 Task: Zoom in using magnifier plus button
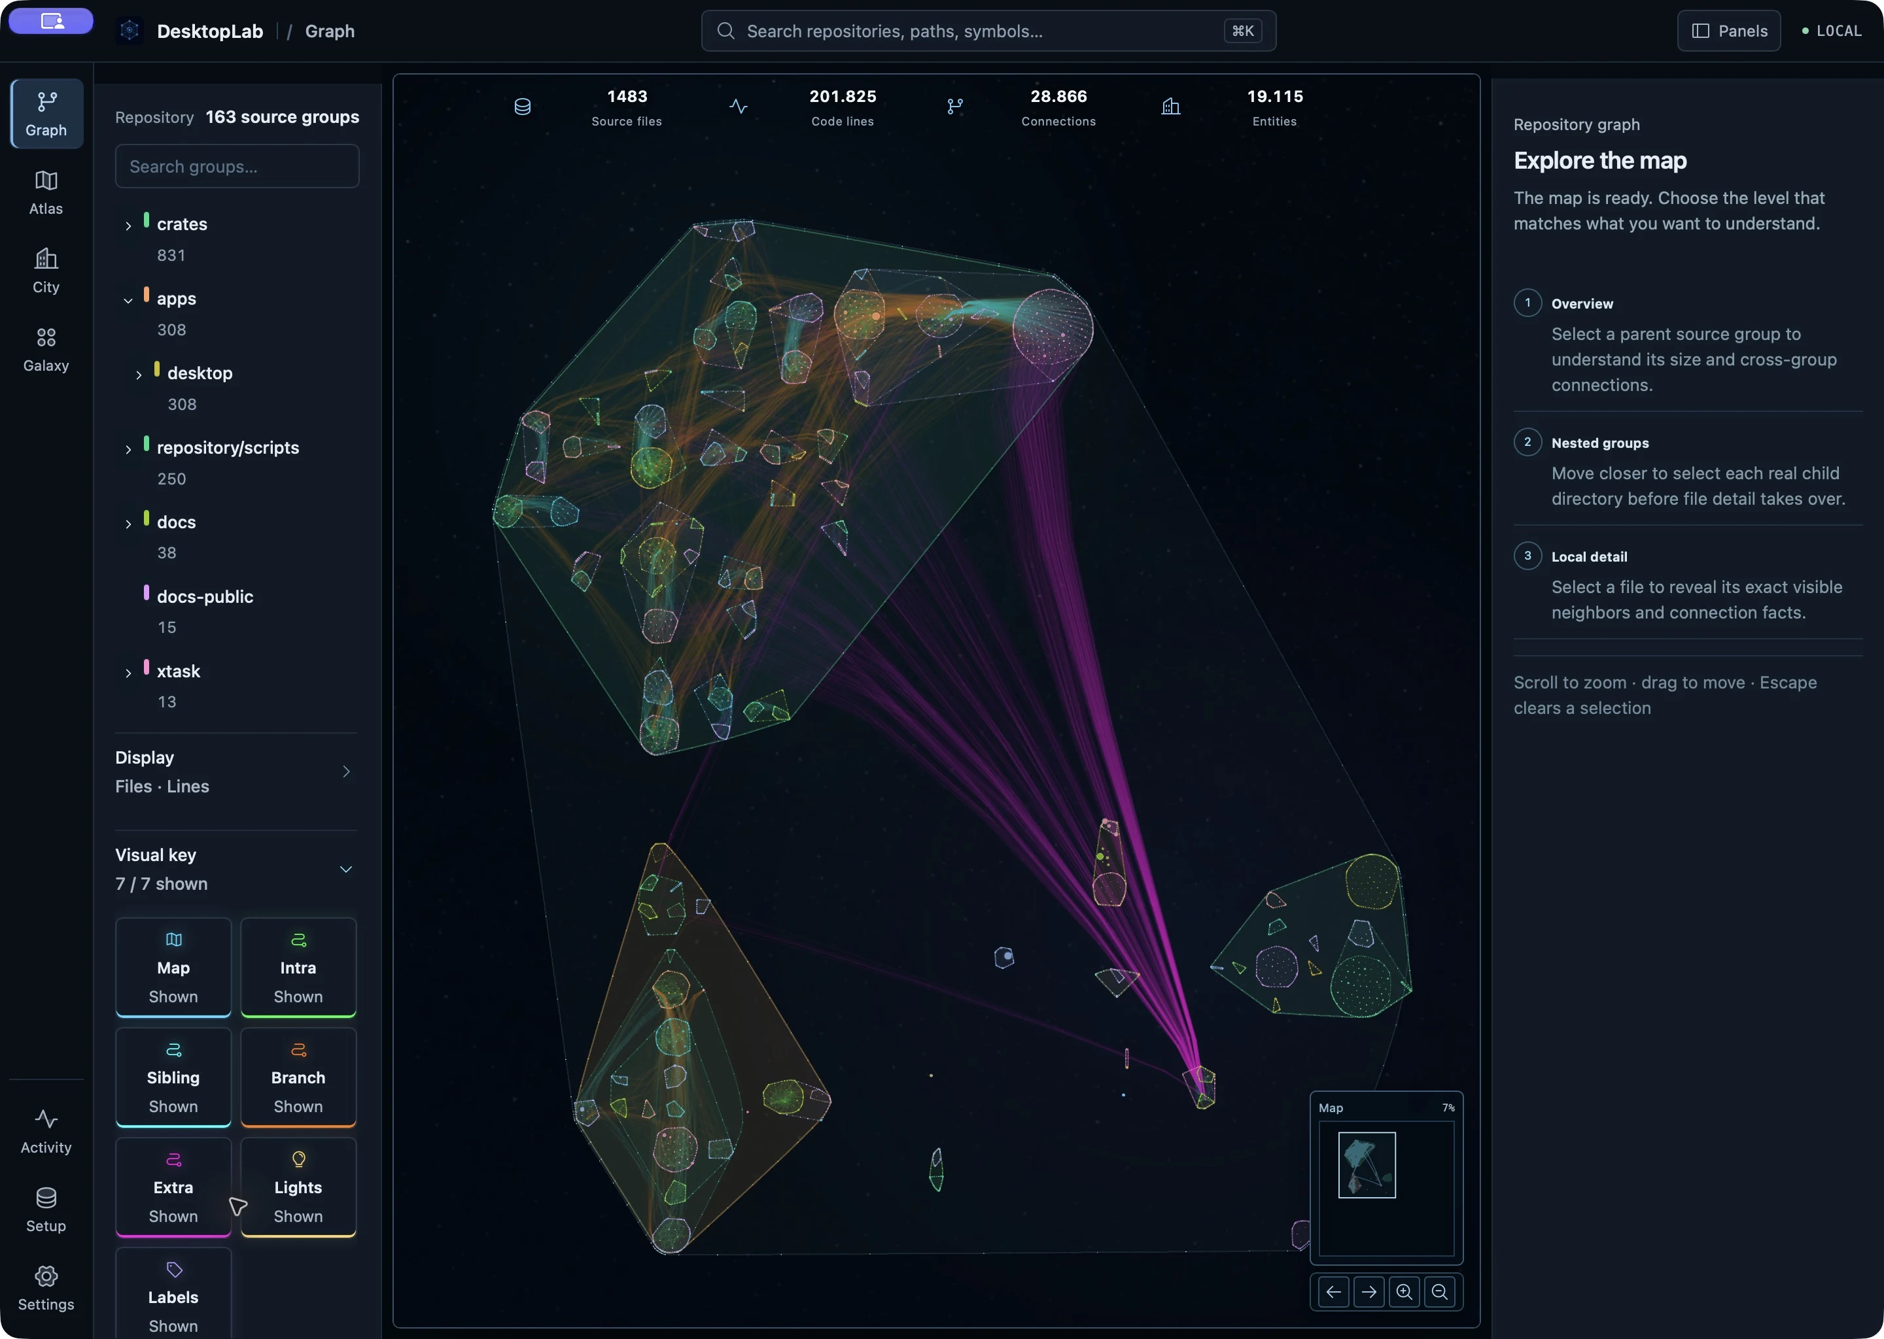coord(1404,1291)
